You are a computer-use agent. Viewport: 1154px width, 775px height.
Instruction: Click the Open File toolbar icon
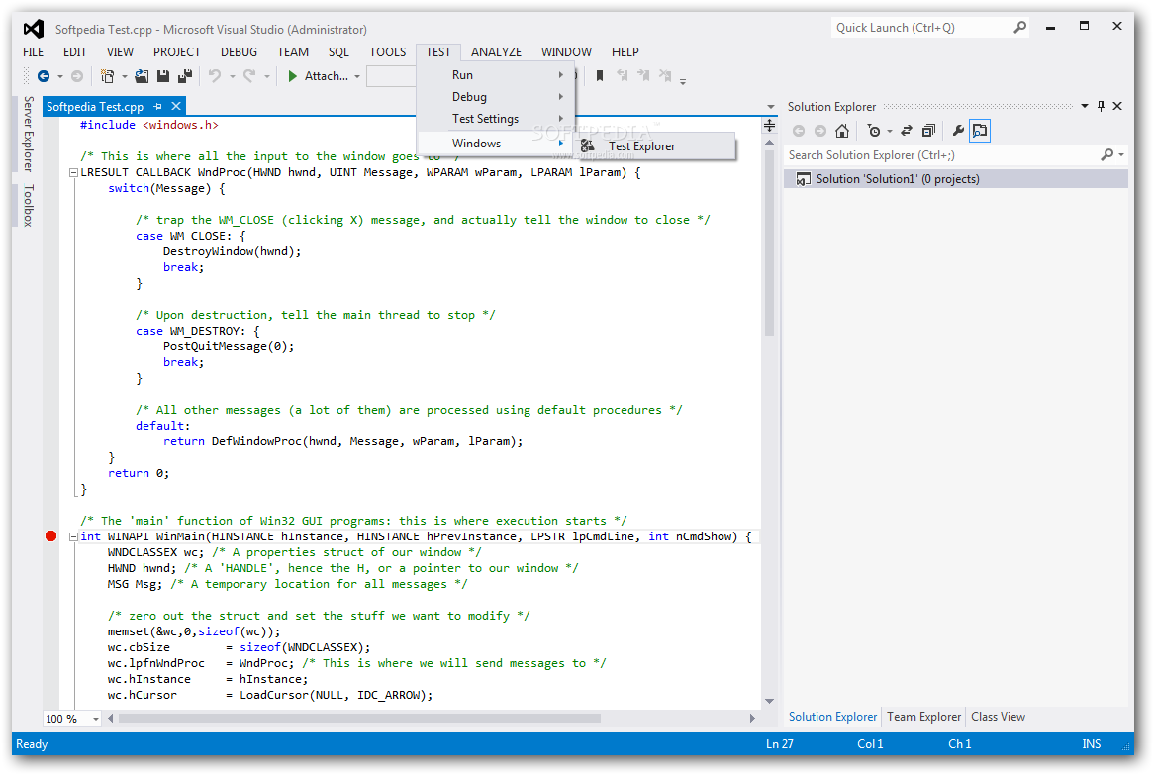tap(142, 76)
